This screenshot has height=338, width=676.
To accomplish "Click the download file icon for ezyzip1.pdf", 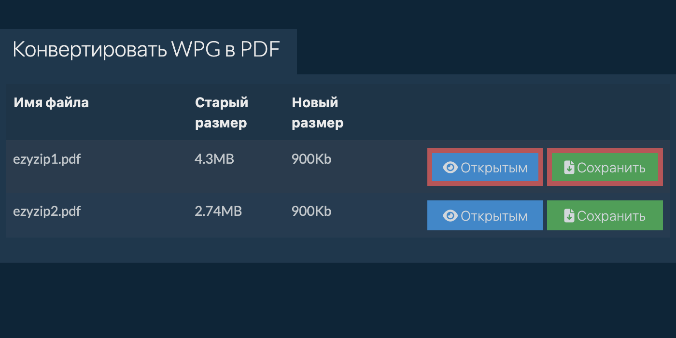I will click(569, 168).
